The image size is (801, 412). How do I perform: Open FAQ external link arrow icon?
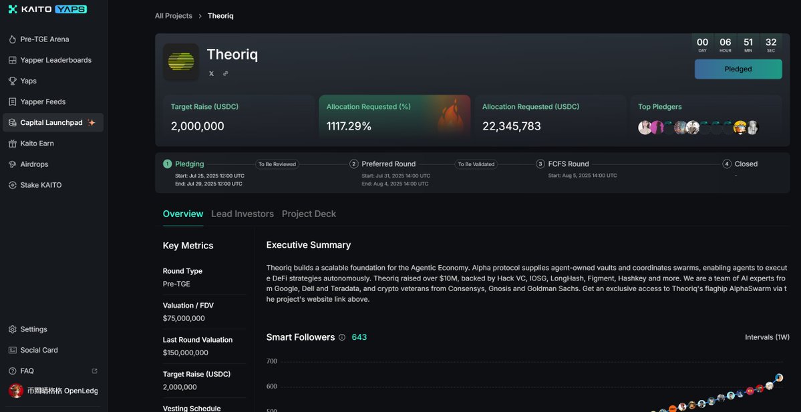pyautogui.click(x=94, y=371)
